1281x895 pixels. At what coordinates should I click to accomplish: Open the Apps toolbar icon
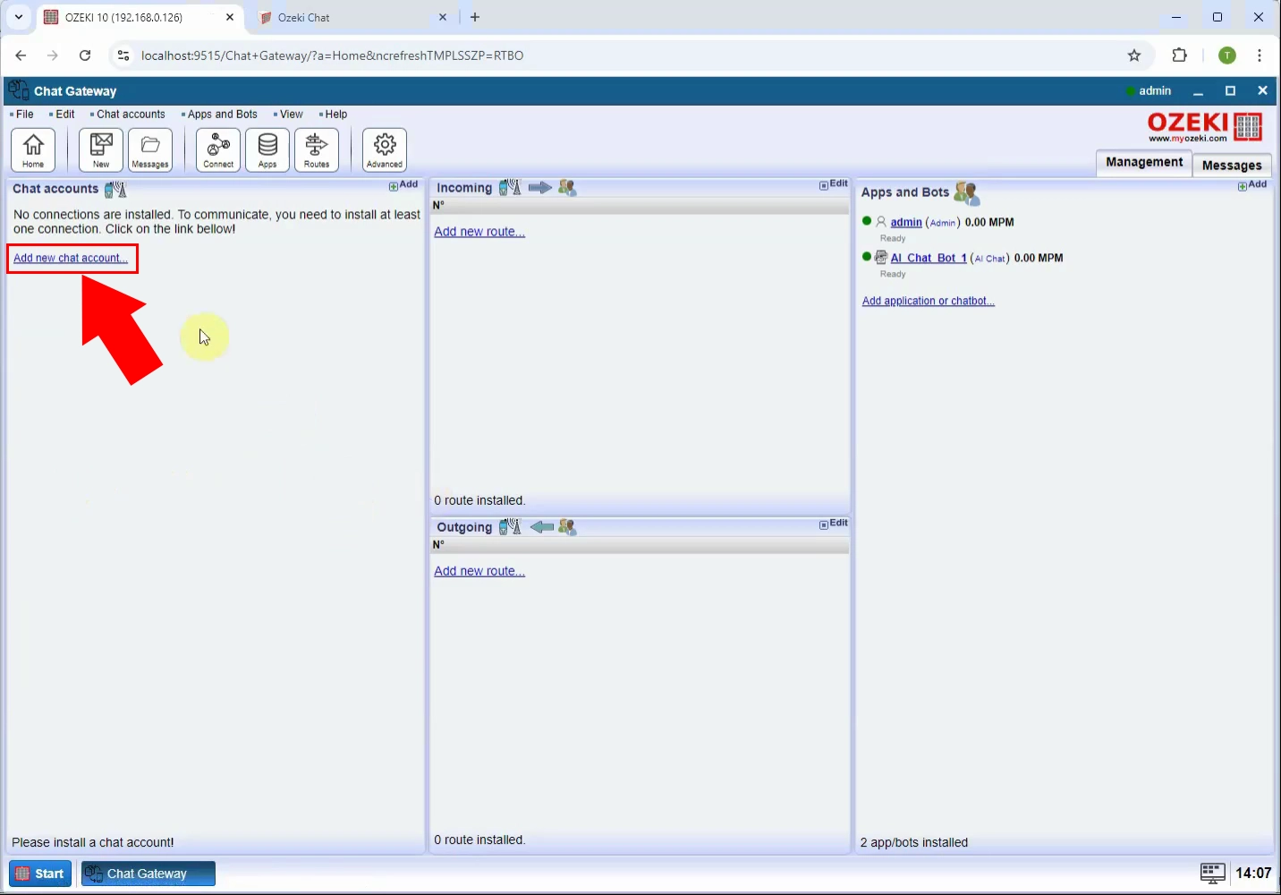pos(267,149)
